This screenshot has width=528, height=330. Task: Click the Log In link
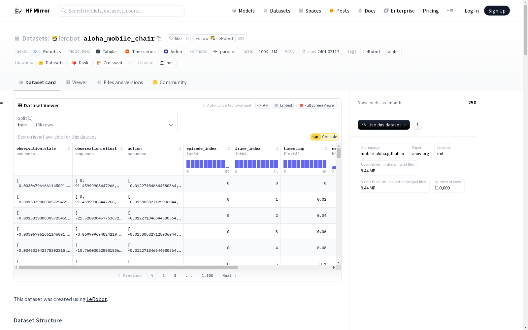[x=472, y=11]
